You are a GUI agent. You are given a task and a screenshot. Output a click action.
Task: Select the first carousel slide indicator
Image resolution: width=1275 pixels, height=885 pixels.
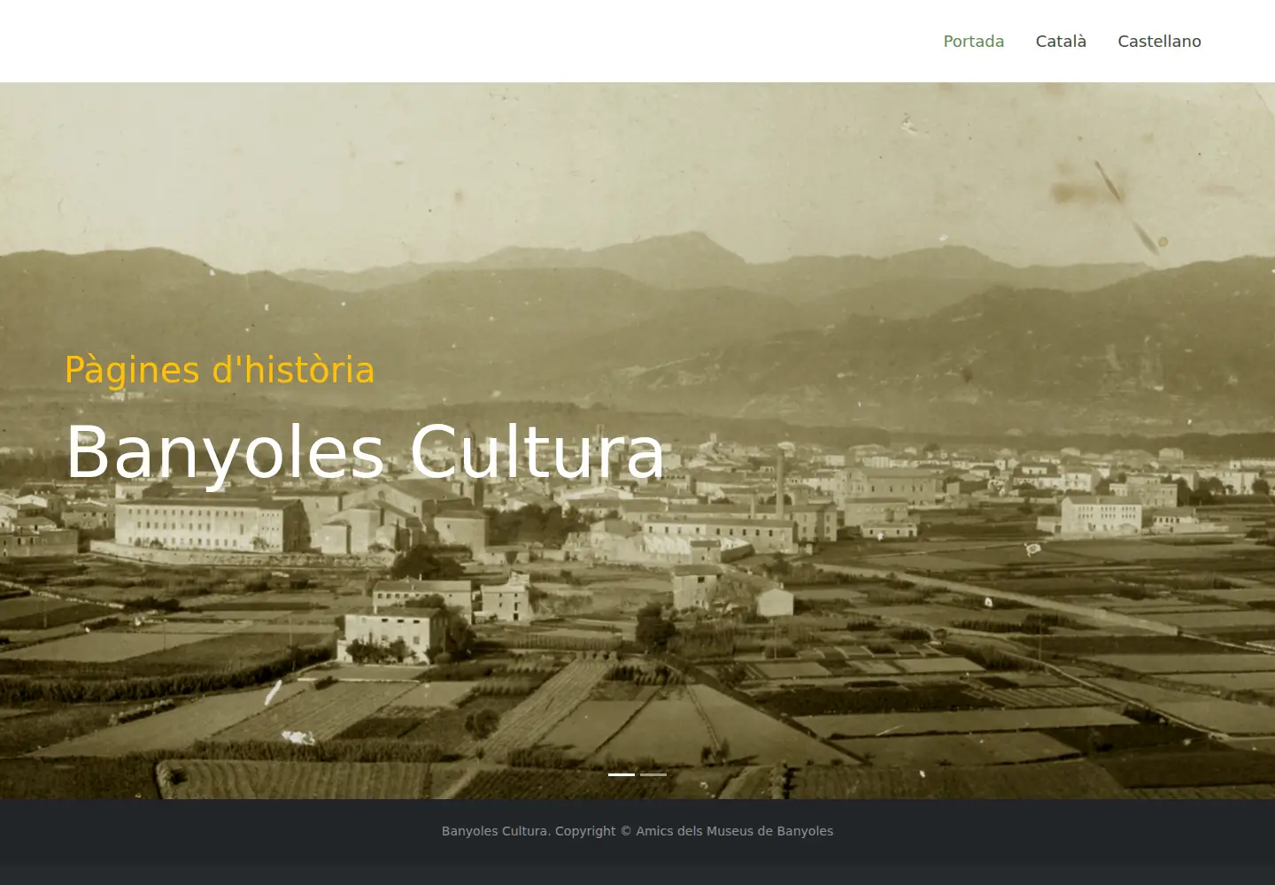(x=622, y=774)
